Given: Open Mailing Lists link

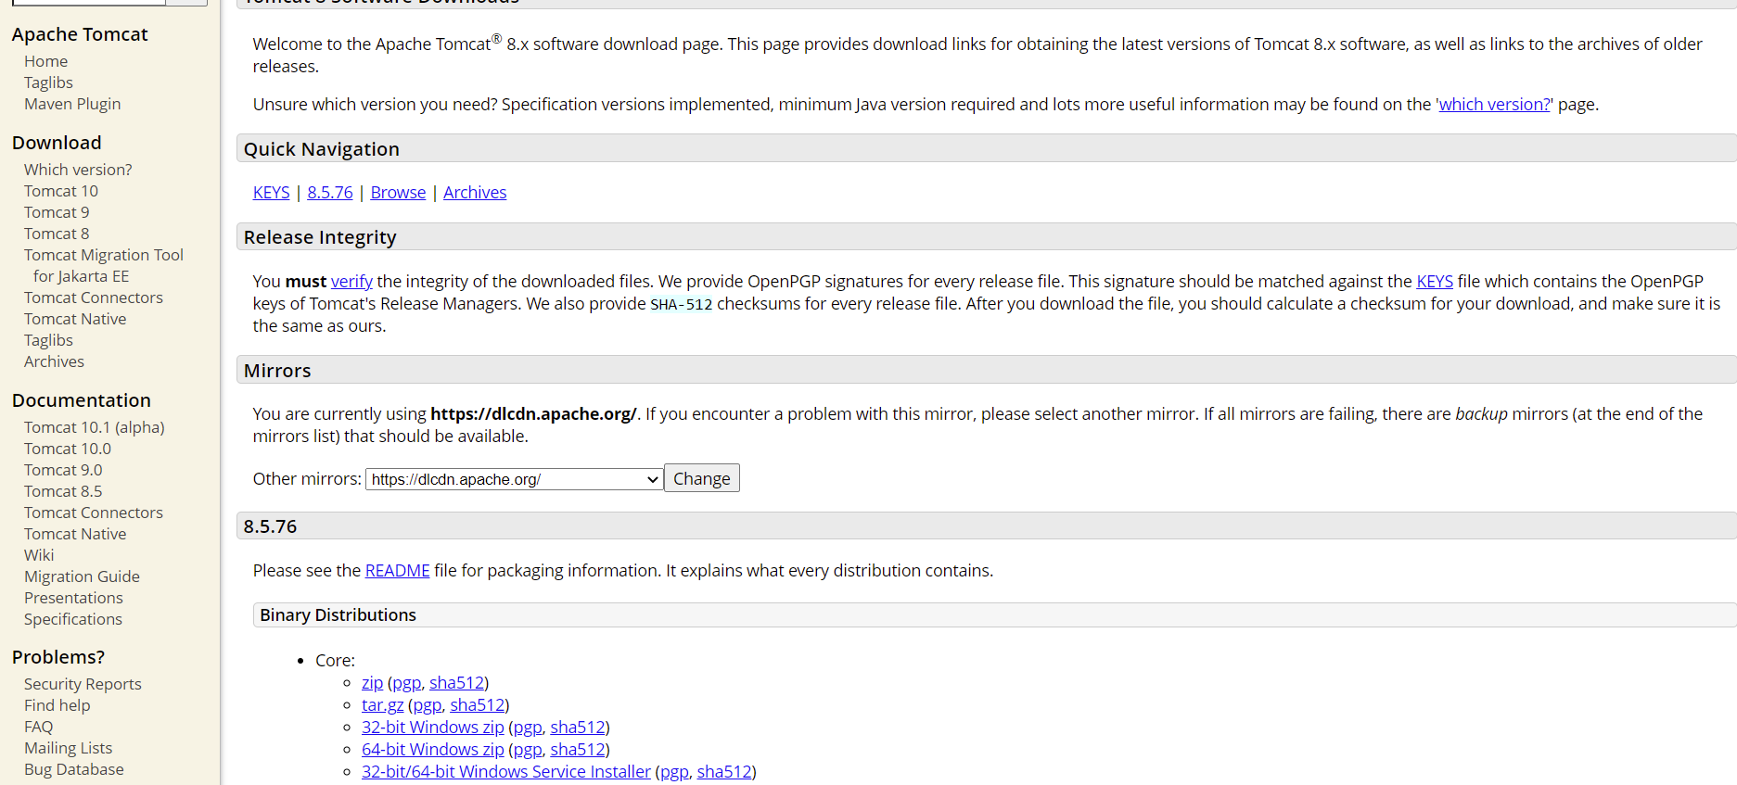Looking at the screenshot, I should click(x=68, y=748).
